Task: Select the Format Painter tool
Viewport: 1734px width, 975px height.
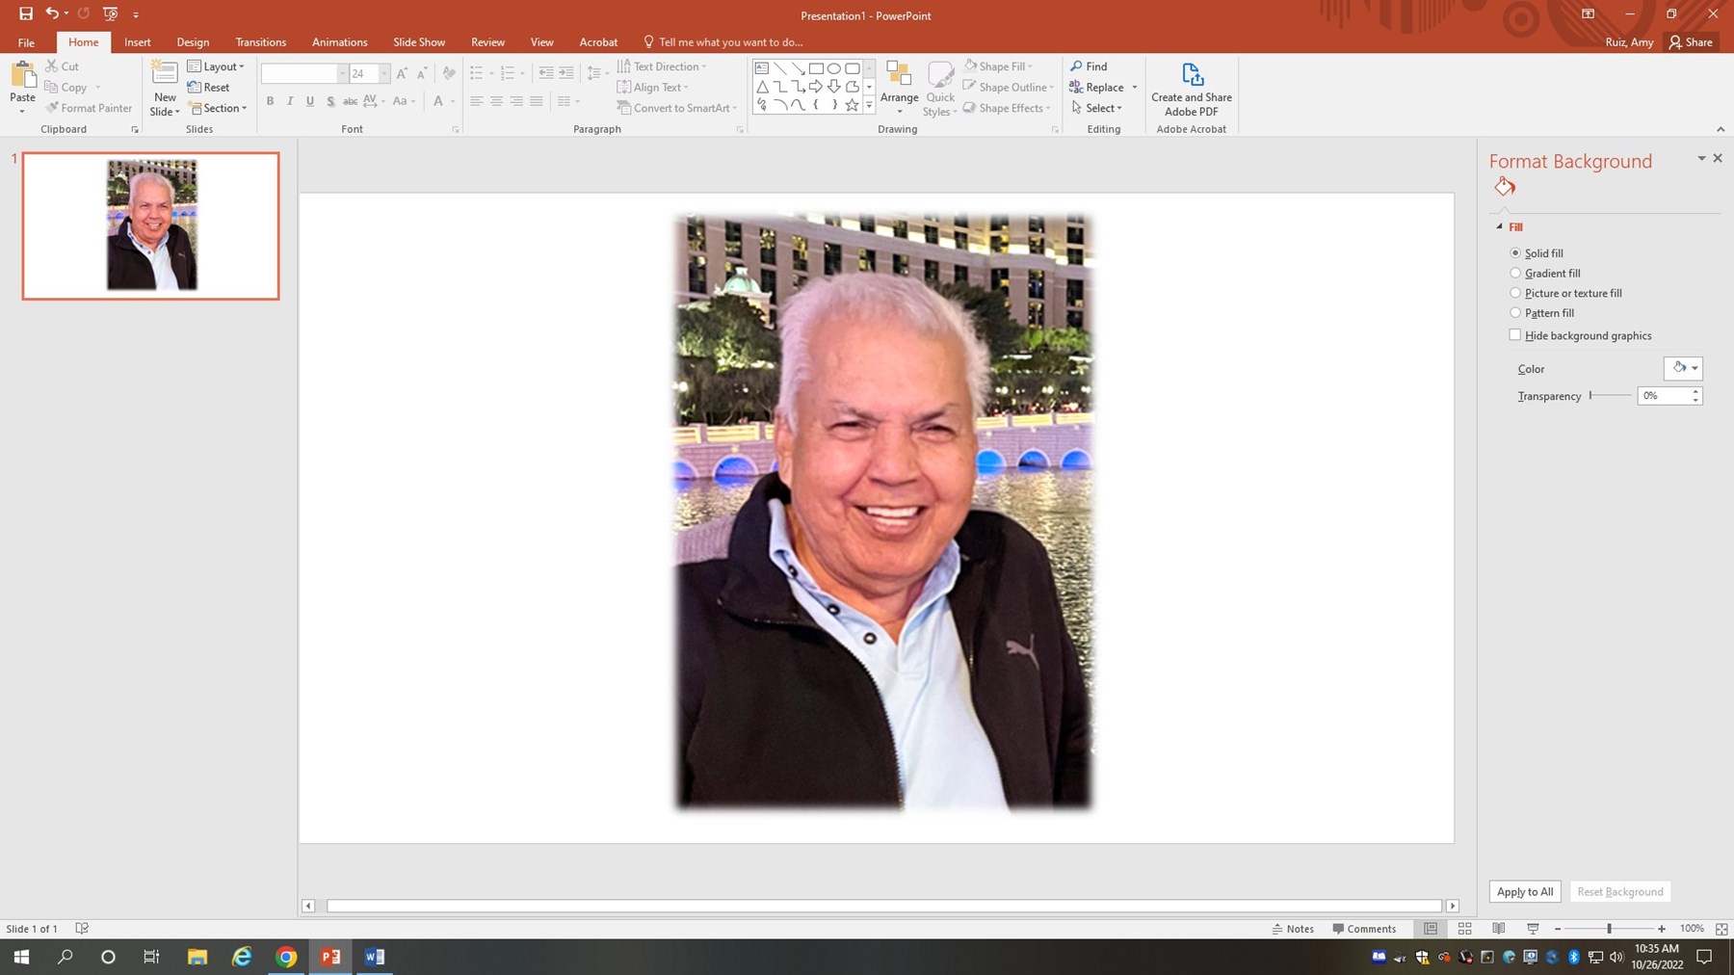Action: (89, 107)
